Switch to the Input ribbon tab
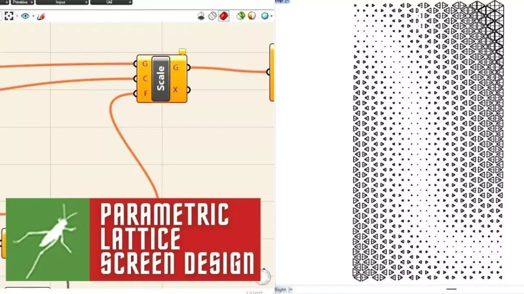Image resolution: width=524 pixels, height=294 pixels. (x=60, y=2)
